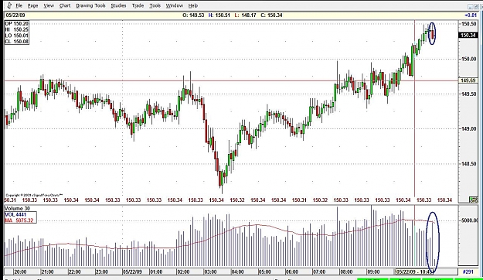Click the 05/22/09 date label on time axis
483x280 pixels.
click(132, 271)
